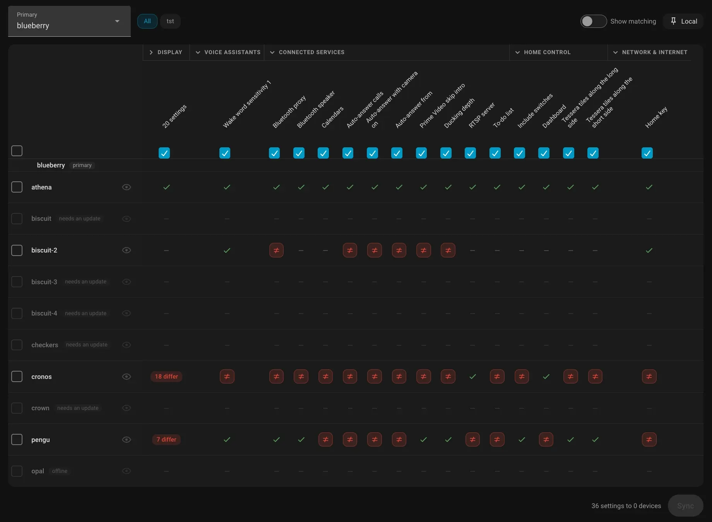The image size is (712, 522).
Task: Open the Primary blueberry dropdown
Action: [69, 21]
